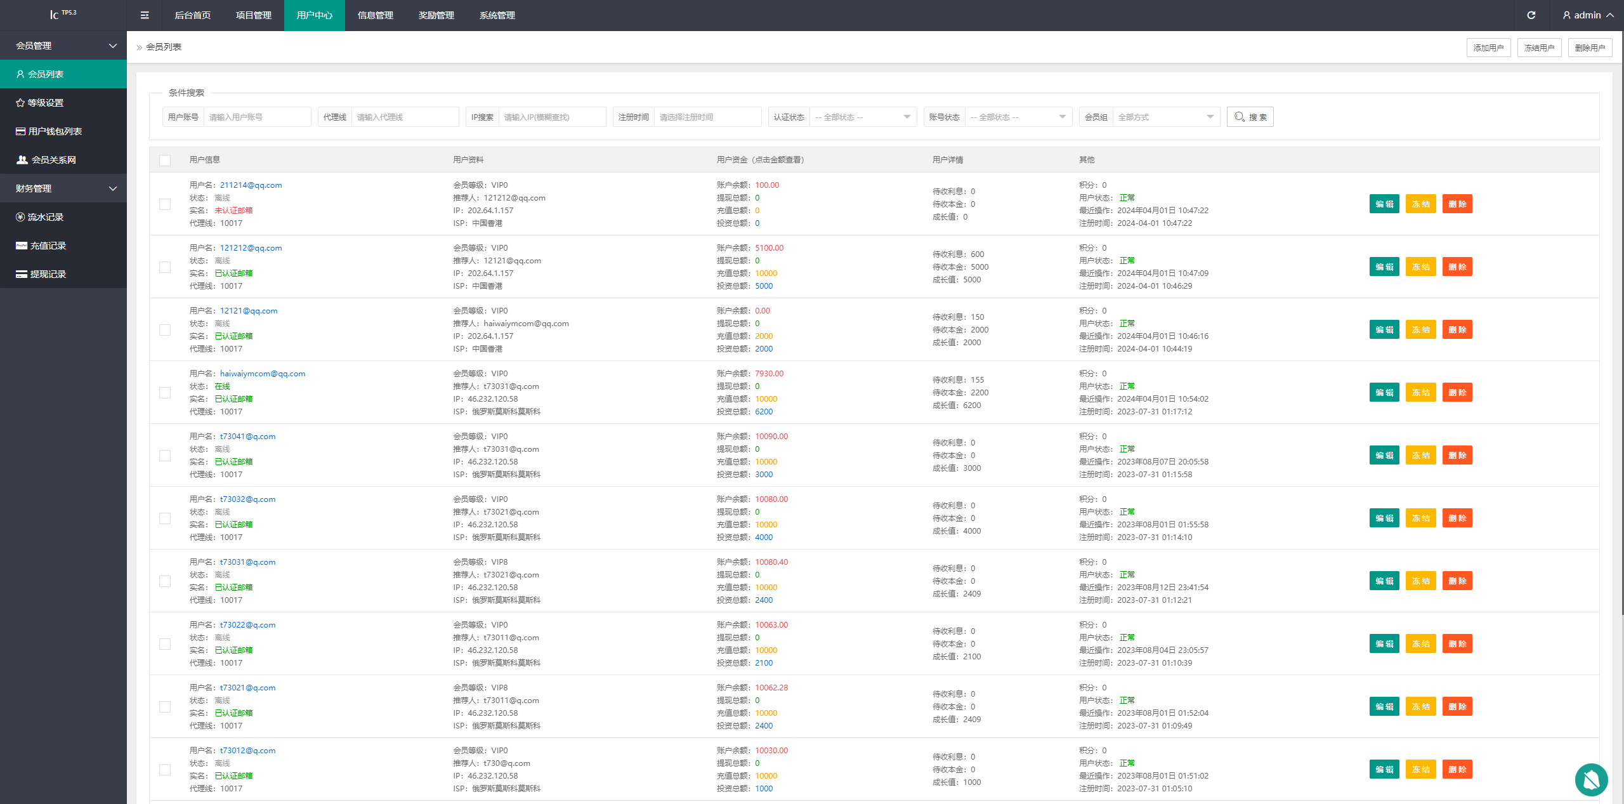Click the round notification bell icon
This screenshot has width=1624, height=804.
(x=1590, y=779)
